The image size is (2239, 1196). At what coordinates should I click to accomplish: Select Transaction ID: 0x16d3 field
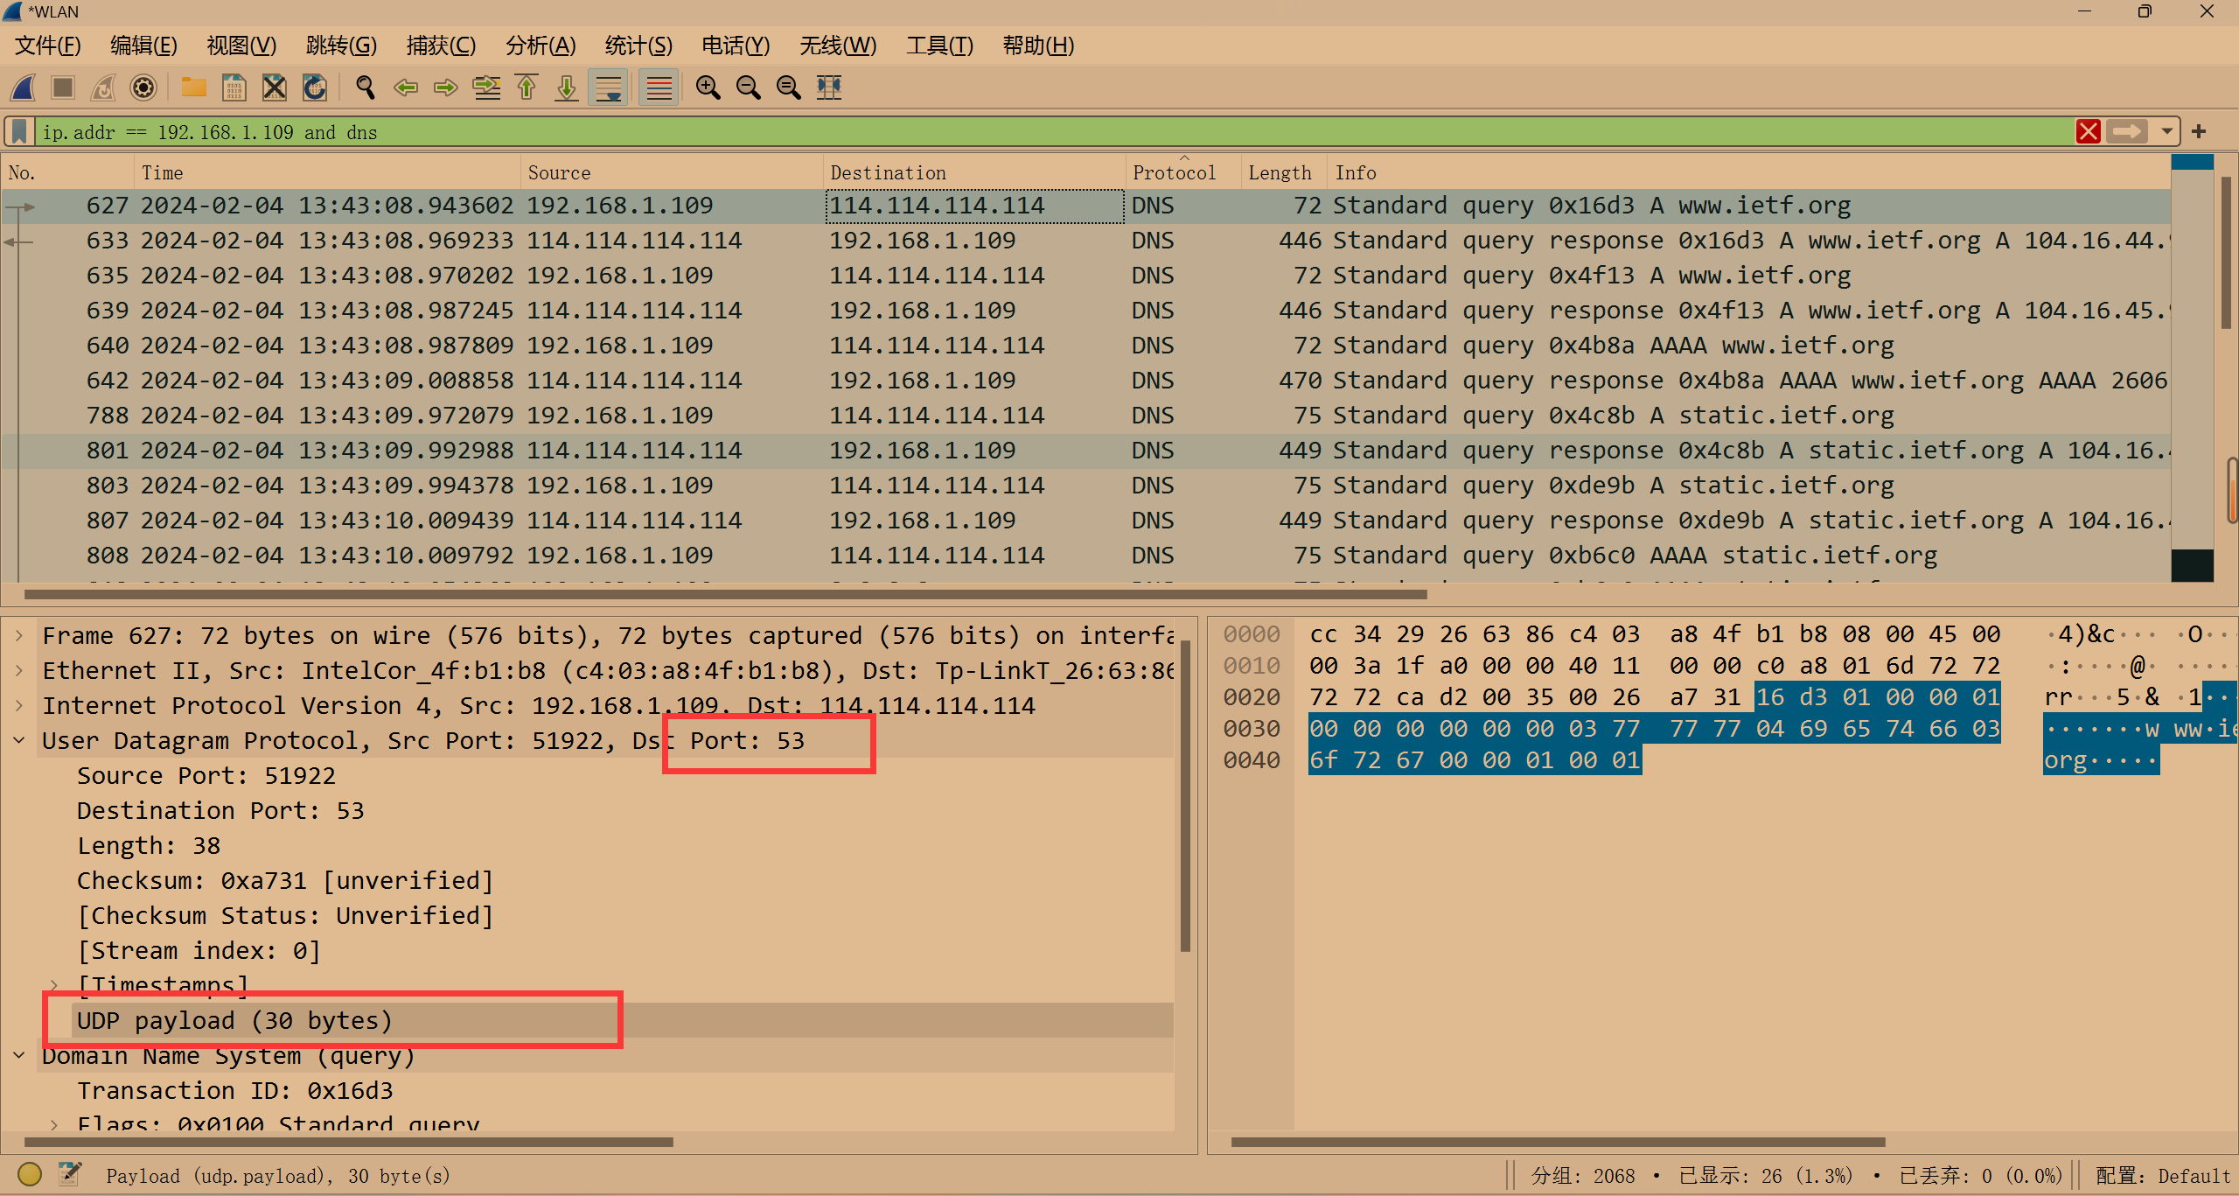(x=235, y=1090)
